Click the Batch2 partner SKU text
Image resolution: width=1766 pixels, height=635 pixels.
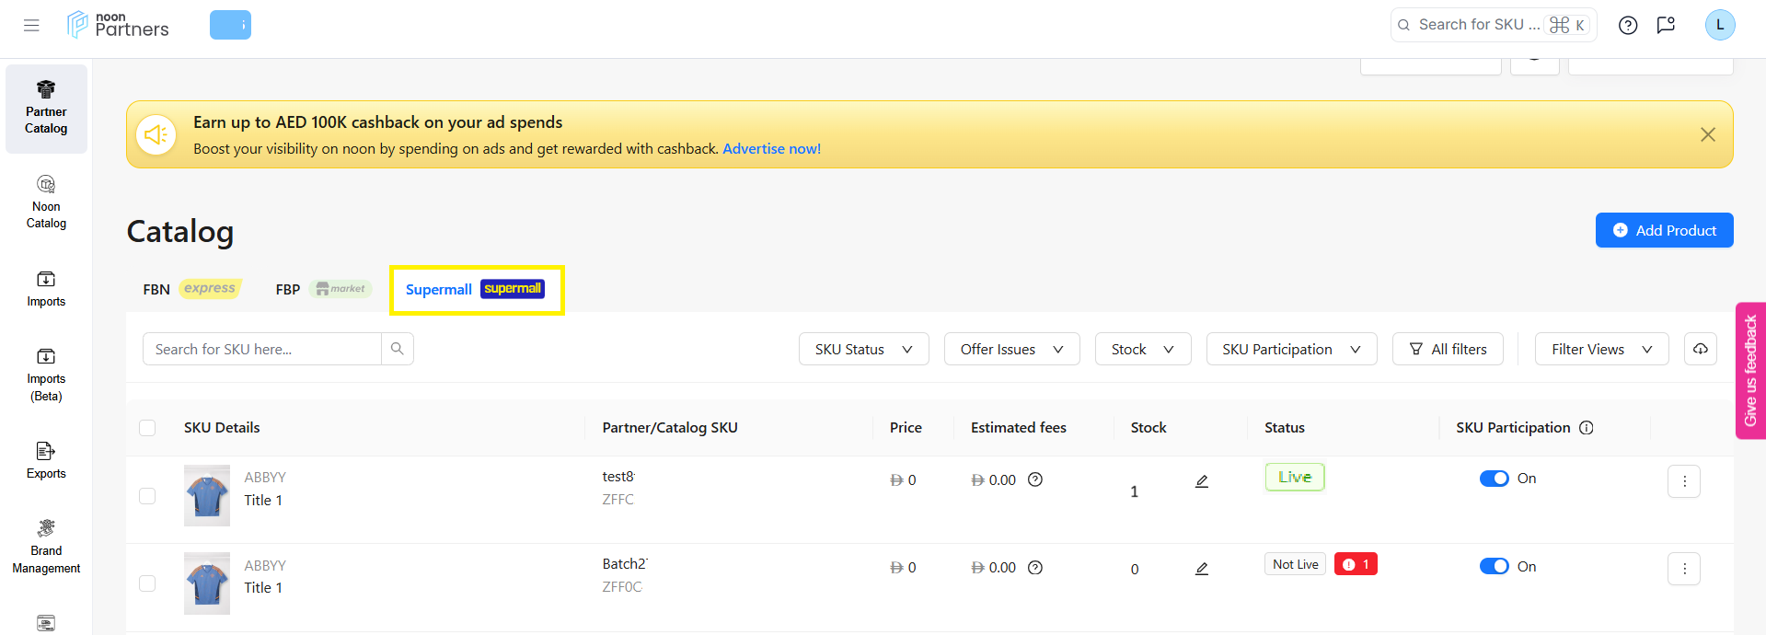click(x=625, y=563)
